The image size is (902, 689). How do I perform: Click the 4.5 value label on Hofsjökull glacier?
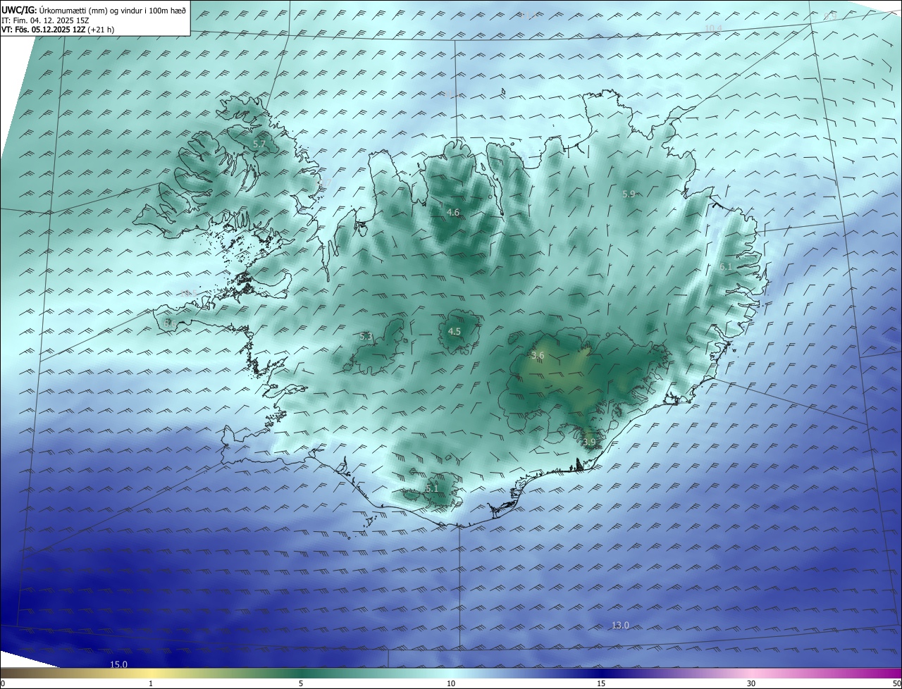point(455,331)
